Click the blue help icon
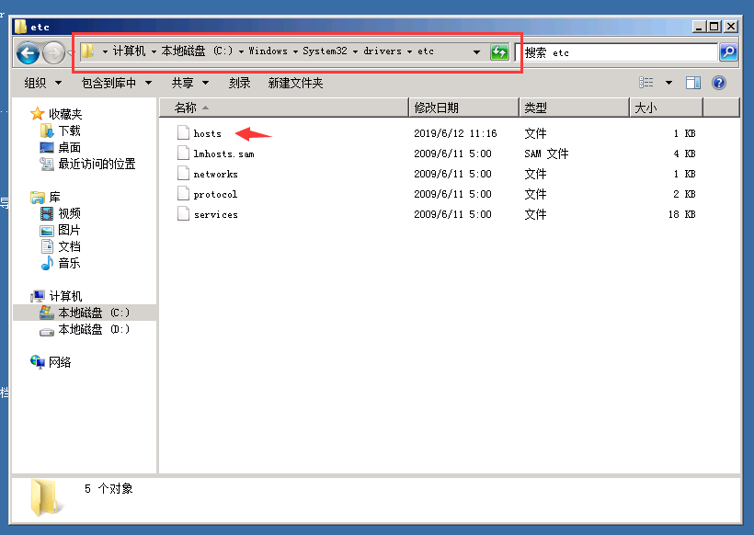754x535 pixels. tap(719, 83)
